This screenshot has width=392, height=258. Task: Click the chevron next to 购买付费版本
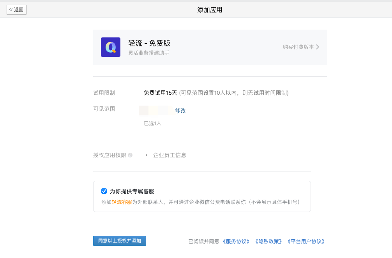pos(318,47)
